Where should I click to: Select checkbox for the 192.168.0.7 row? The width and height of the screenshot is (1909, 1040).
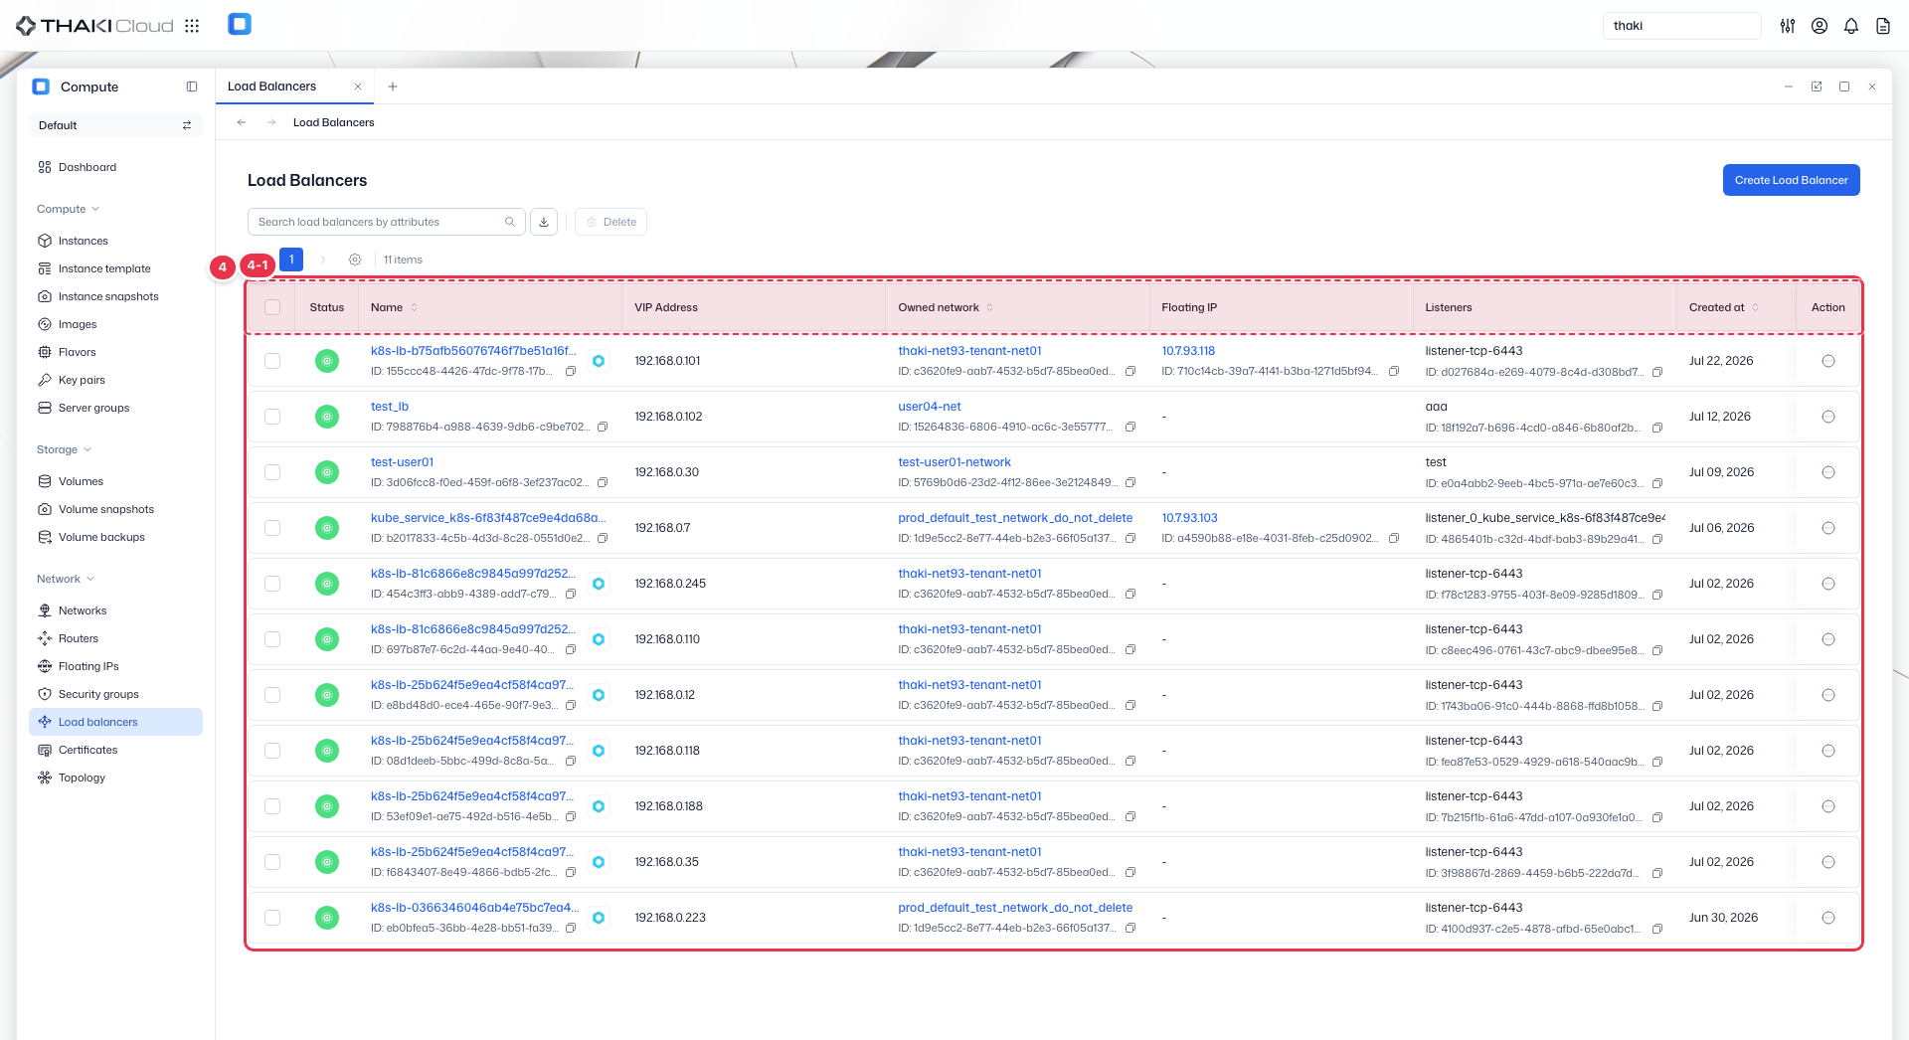coord(272,528)
